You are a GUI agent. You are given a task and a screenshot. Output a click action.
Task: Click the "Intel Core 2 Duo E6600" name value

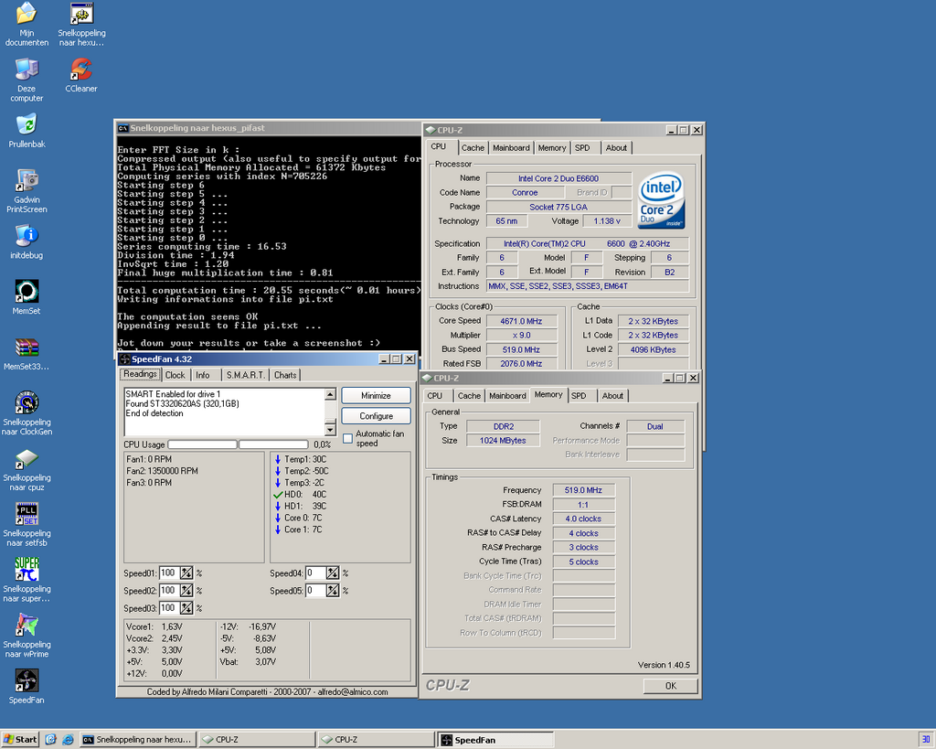pyautogui.click(x=558, y=178)
